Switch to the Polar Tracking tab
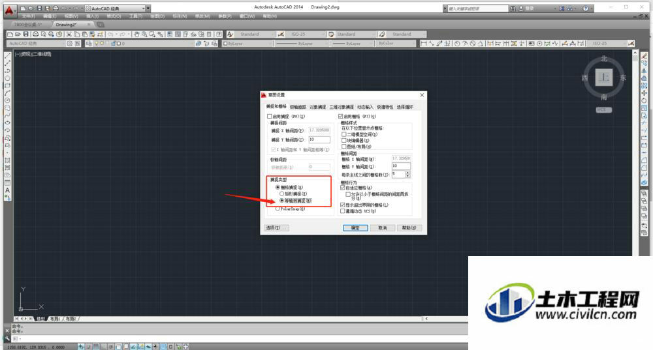653x350 pixels. [x=298, y=108]
